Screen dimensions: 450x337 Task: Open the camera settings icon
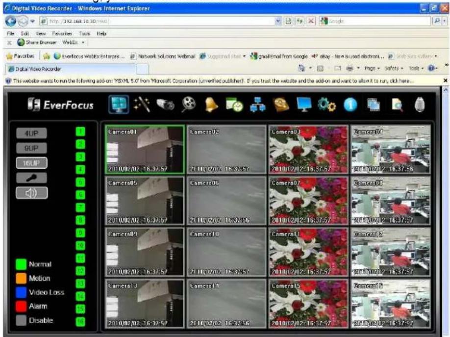(165, 104)
